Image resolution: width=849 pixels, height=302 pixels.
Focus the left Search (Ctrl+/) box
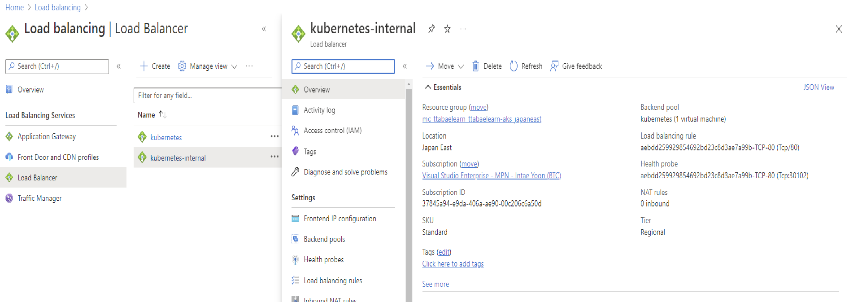coord(57,66)
